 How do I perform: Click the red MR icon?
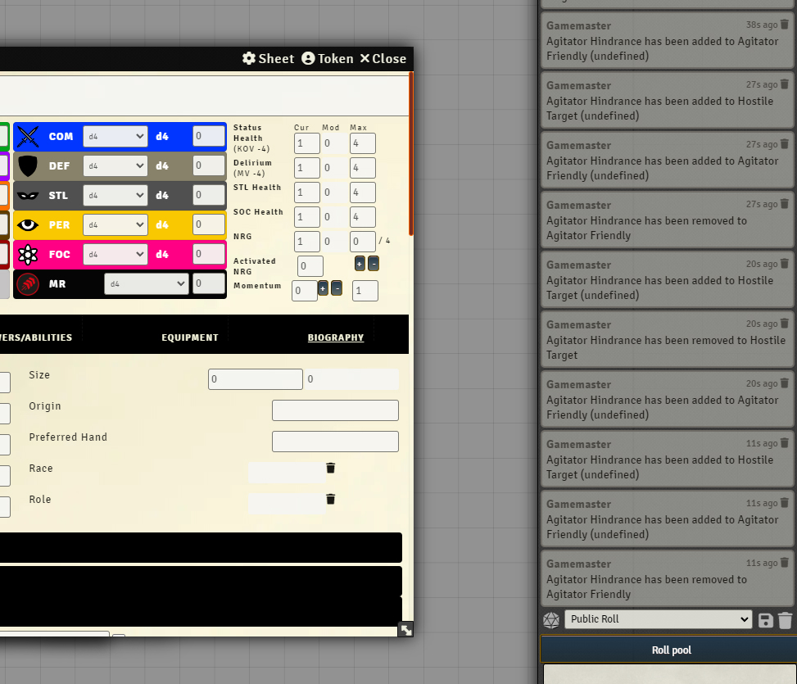click(x=29, y=284)
